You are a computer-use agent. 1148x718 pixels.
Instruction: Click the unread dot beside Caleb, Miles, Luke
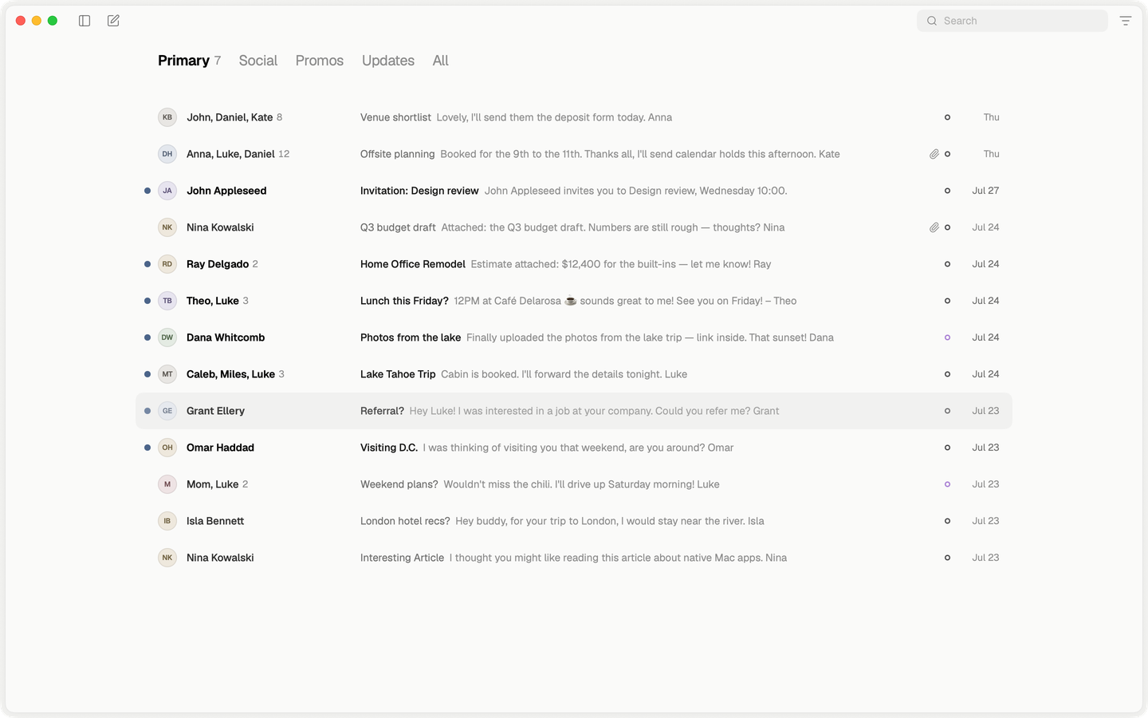147,374
